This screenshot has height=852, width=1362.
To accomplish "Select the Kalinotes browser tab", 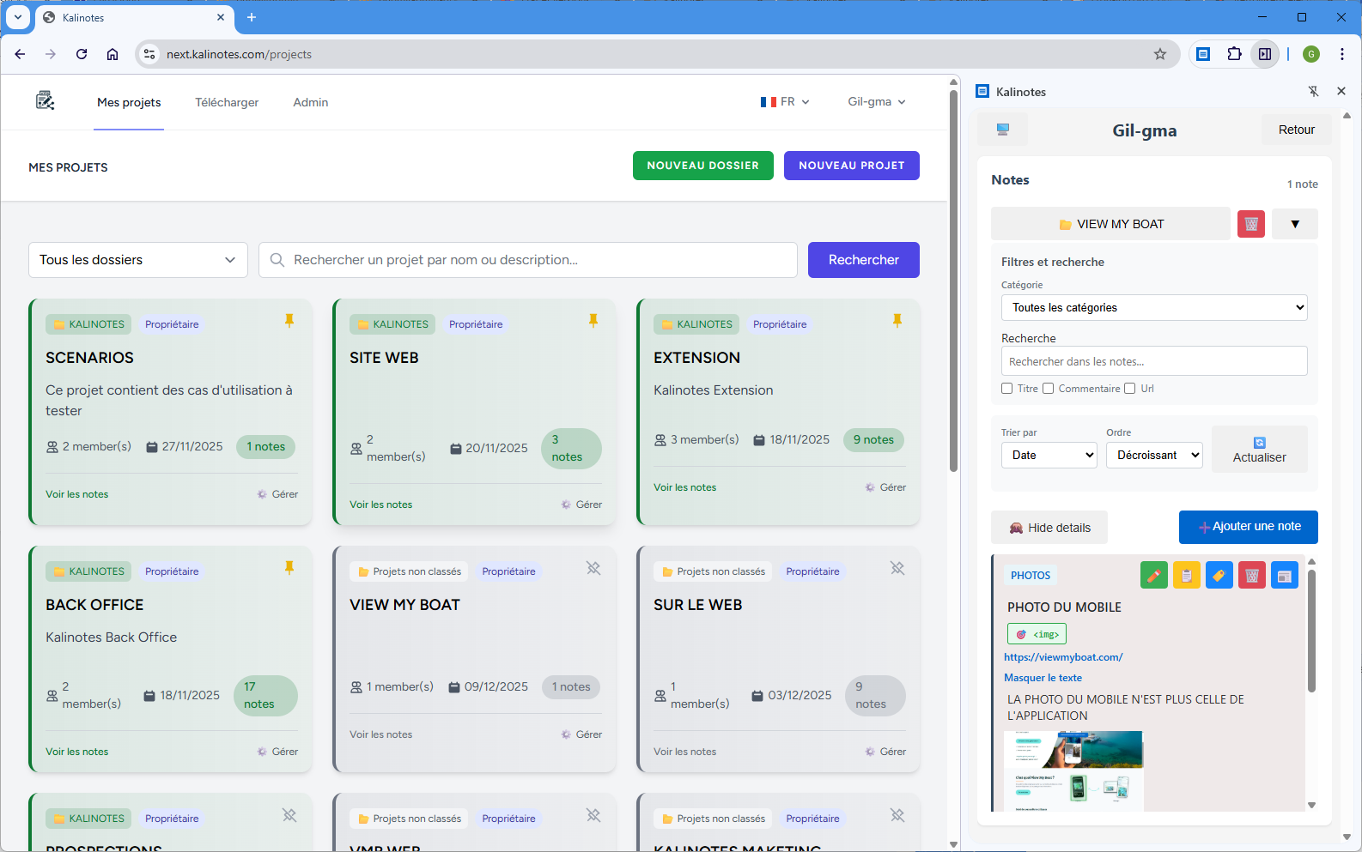I will [x=134, y=17].
